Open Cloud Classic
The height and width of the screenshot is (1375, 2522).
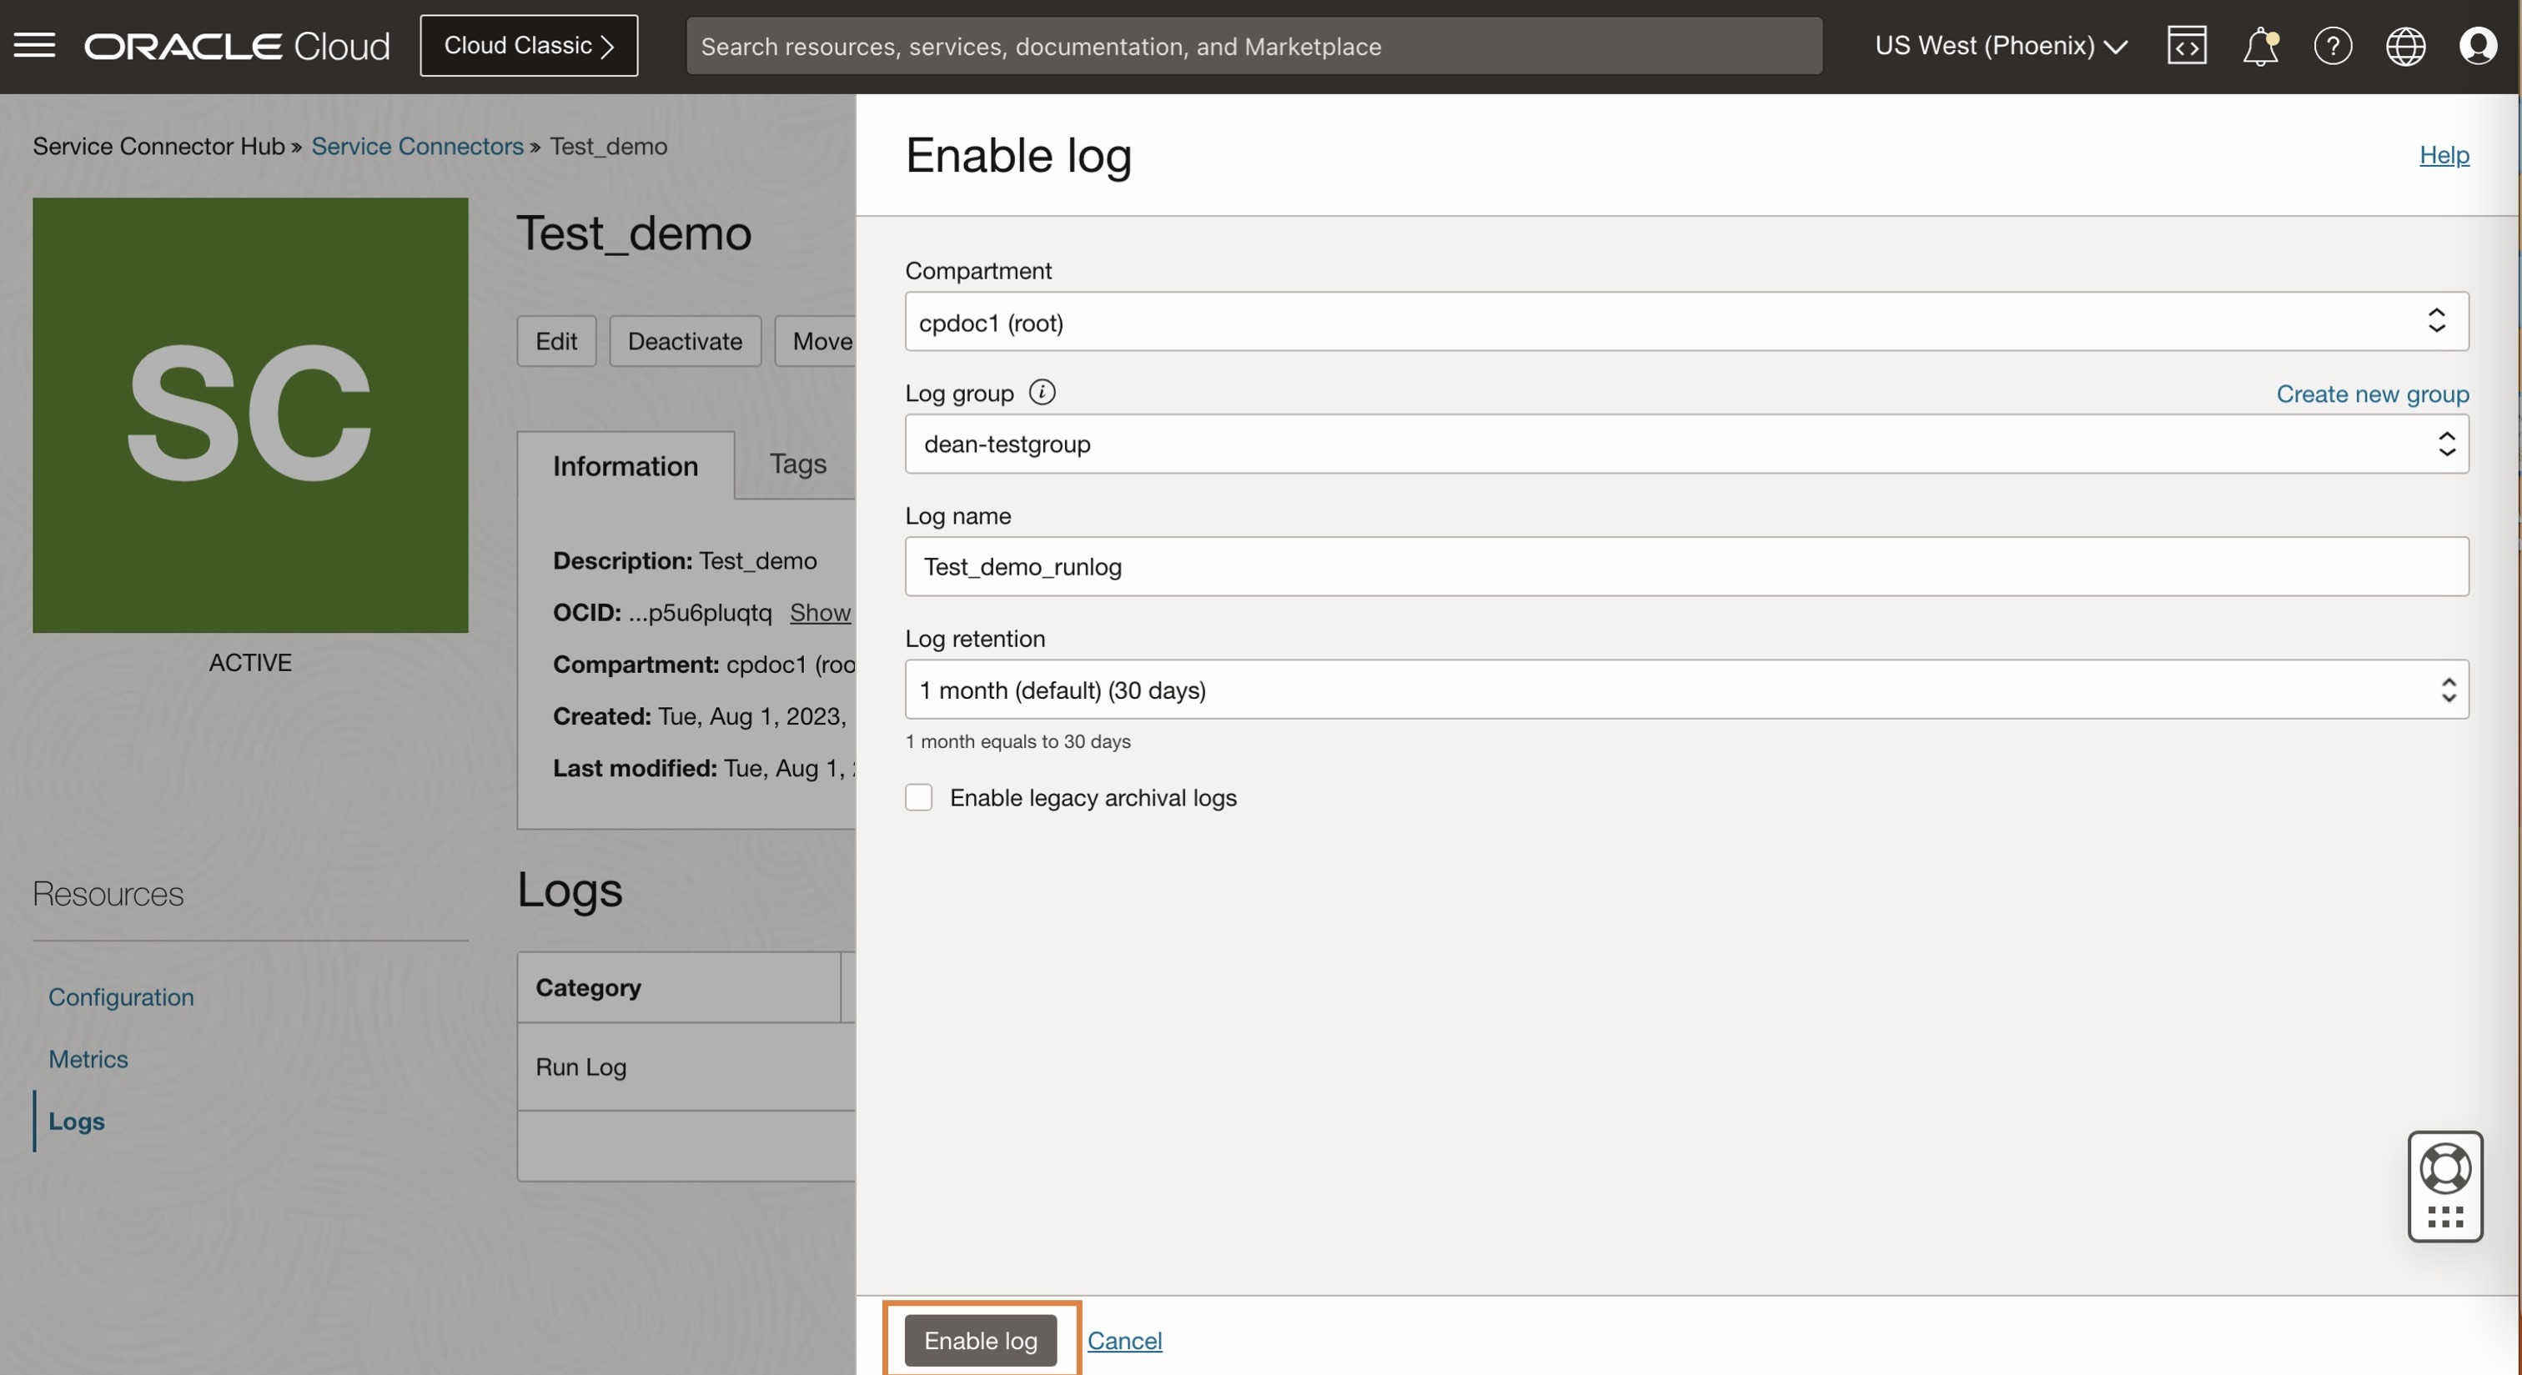pyautogui.click(x=529, y=45)
